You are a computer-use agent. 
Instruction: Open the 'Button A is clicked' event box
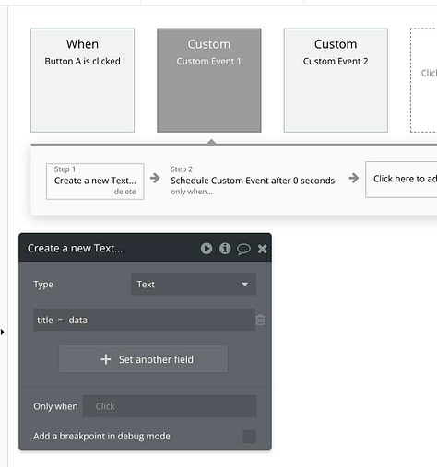tap(82, 80)
